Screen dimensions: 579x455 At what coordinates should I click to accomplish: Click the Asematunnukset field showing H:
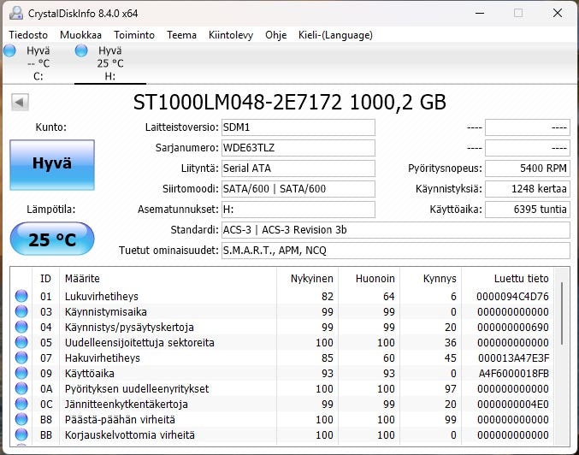(298, 210)
